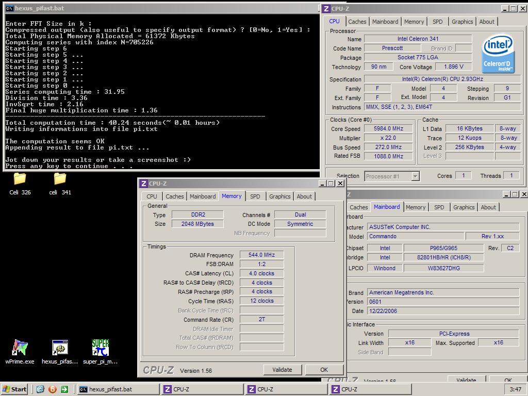
Task: Click the CPU-Z icon in the top-right window title bar
Action: (326, 9)
